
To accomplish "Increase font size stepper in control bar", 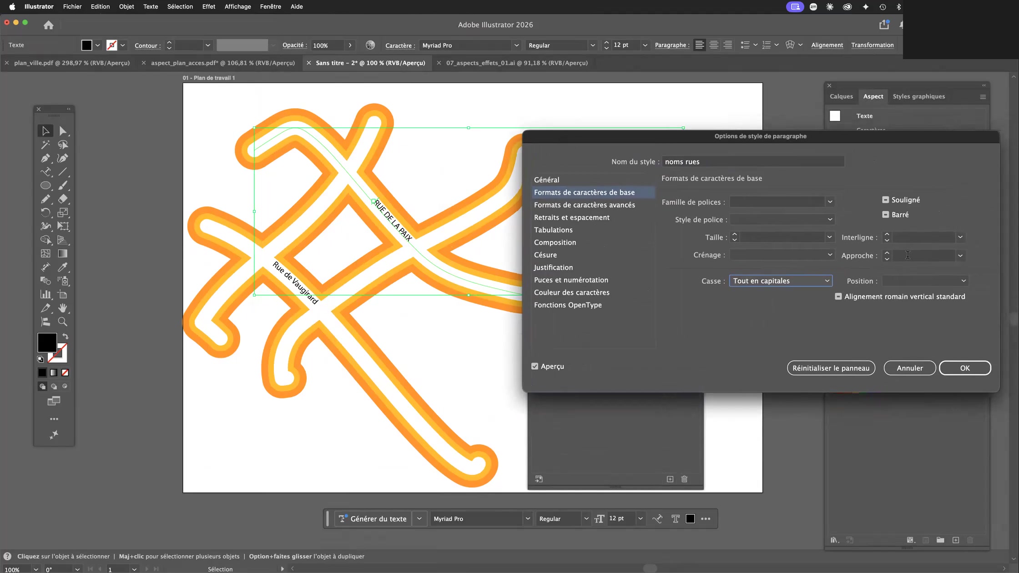I will pos(606,42).
